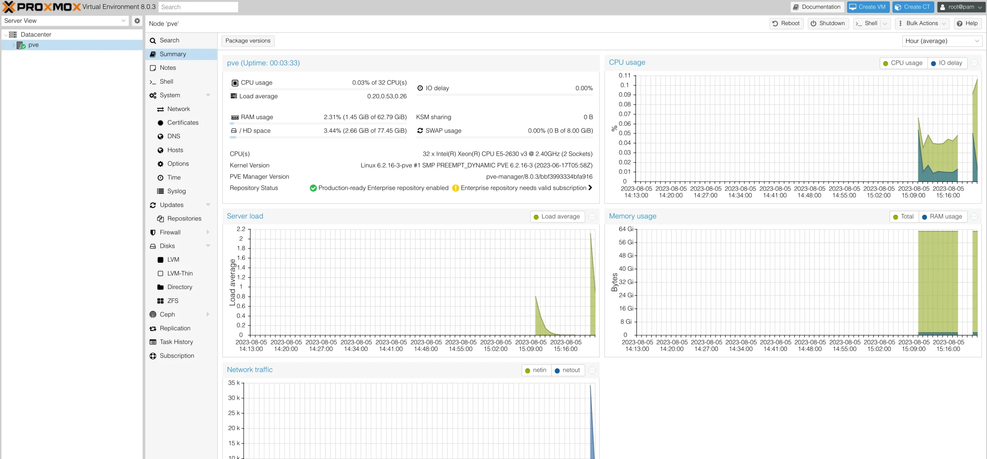Open the Shell item in node menu
987x459 pixels.
(x=181, y=82)
